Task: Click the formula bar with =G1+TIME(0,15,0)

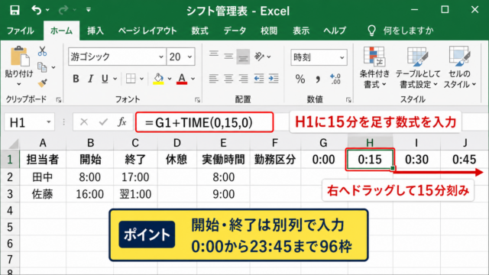Action: 205,122
